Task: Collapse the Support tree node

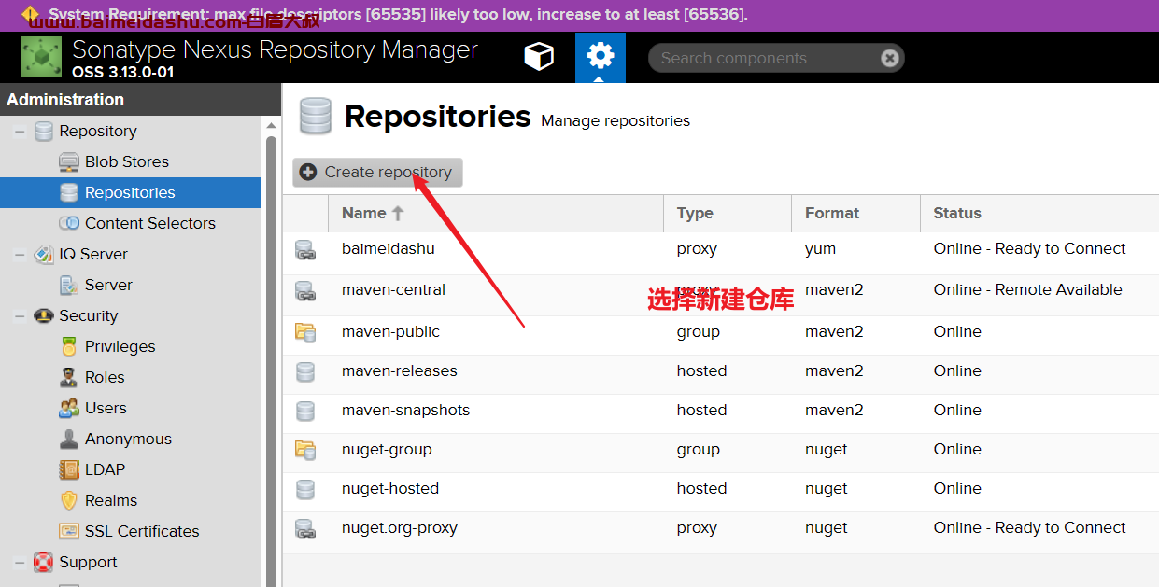Action: point(19,562)
